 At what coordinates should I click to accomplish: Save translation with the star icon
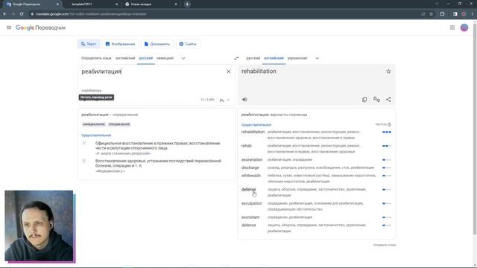coord(388,71)
